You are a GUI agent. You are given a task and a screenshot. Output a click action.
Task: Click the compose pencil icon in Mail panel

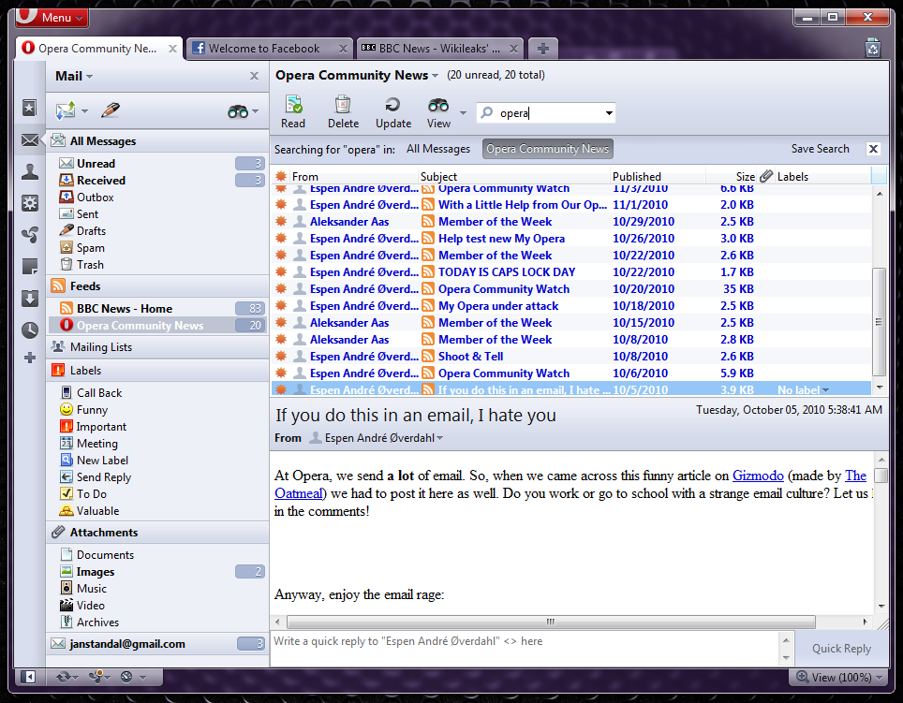[111, 110]
